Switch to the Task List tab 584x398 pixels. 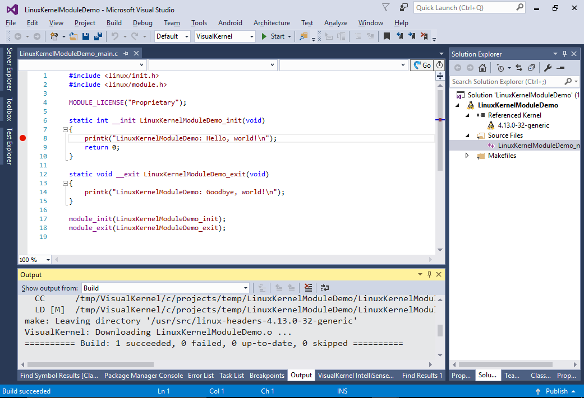click(232, 376)
